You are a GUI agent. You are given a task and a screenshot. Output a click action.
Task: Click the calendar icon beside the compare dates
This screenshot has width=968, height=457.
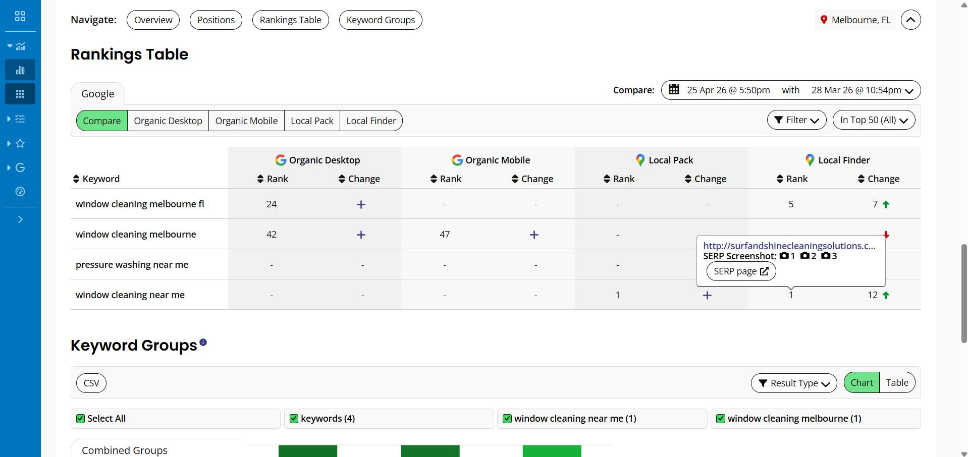[x=675, y=90]
